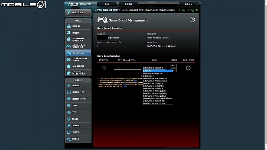This screenshot has width=267, height=150.
Task: Open USB Application in the sidebar
Action: (x=78, y=66)
